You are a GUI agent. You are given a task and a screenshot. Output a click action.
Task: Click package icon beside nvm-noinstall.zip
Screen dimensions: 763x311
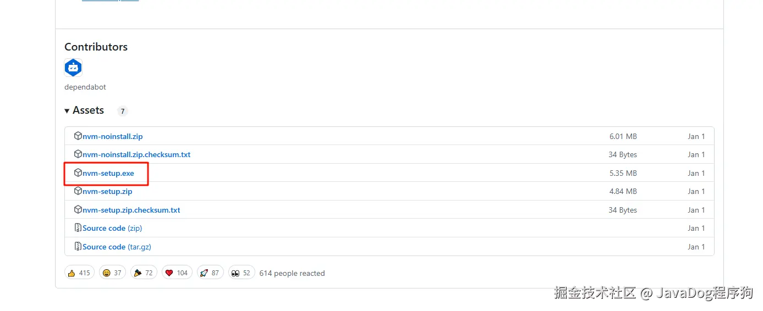pos(78,136)
